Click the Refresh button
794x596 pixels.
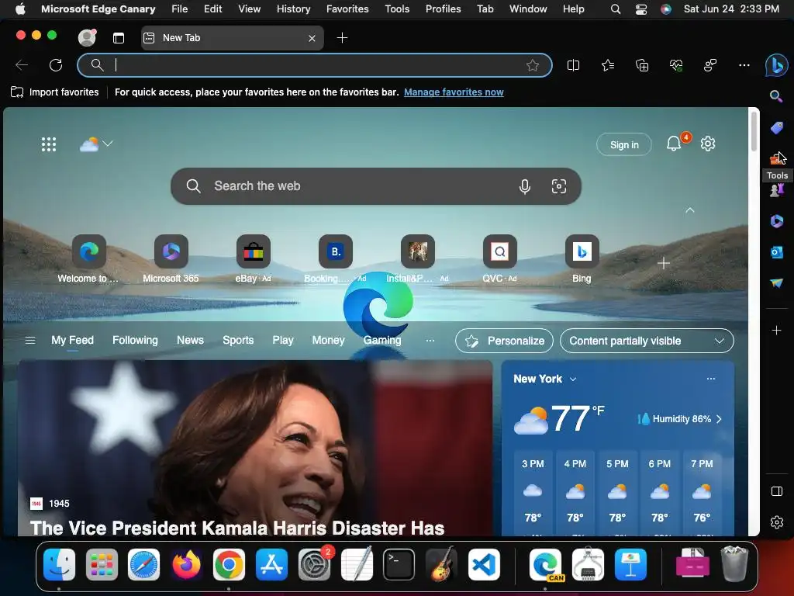tap(56, 65)
